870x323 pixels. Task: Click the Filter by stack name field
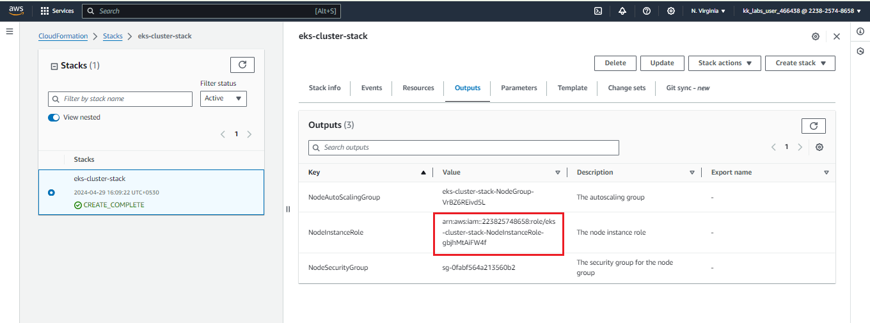pos(120,98)
